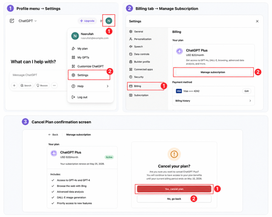Open Builder profile tab
This screenshot has width=272, height=217.
tap(147, 62)
